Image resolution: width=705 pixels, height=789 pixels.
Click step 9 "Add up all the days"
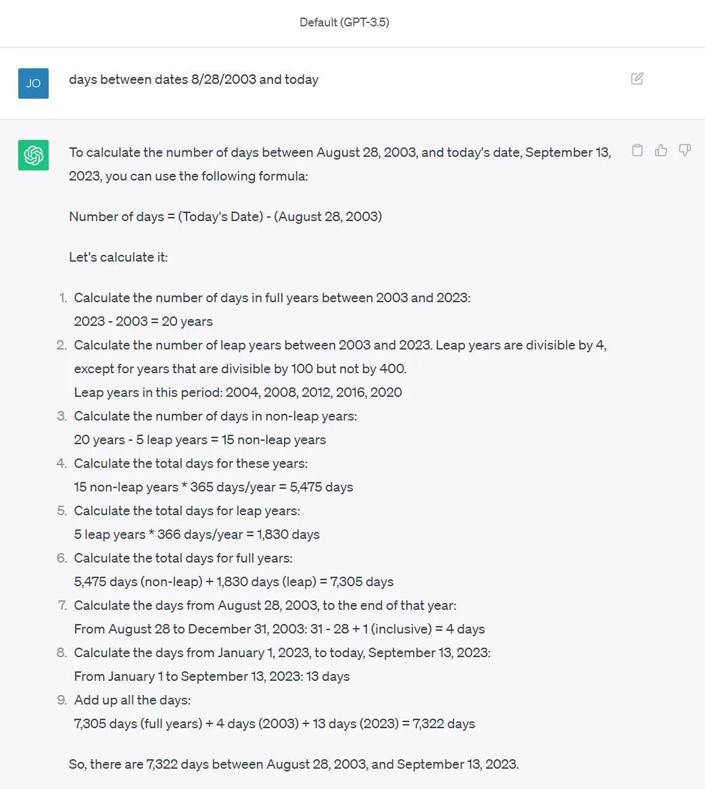click(x=132, y=700)
